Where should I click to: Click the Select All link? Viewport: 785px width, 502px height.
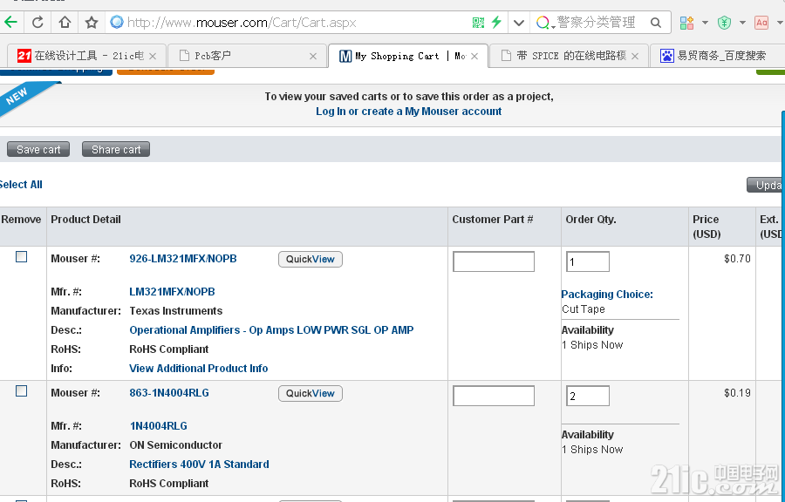(21, 185)
